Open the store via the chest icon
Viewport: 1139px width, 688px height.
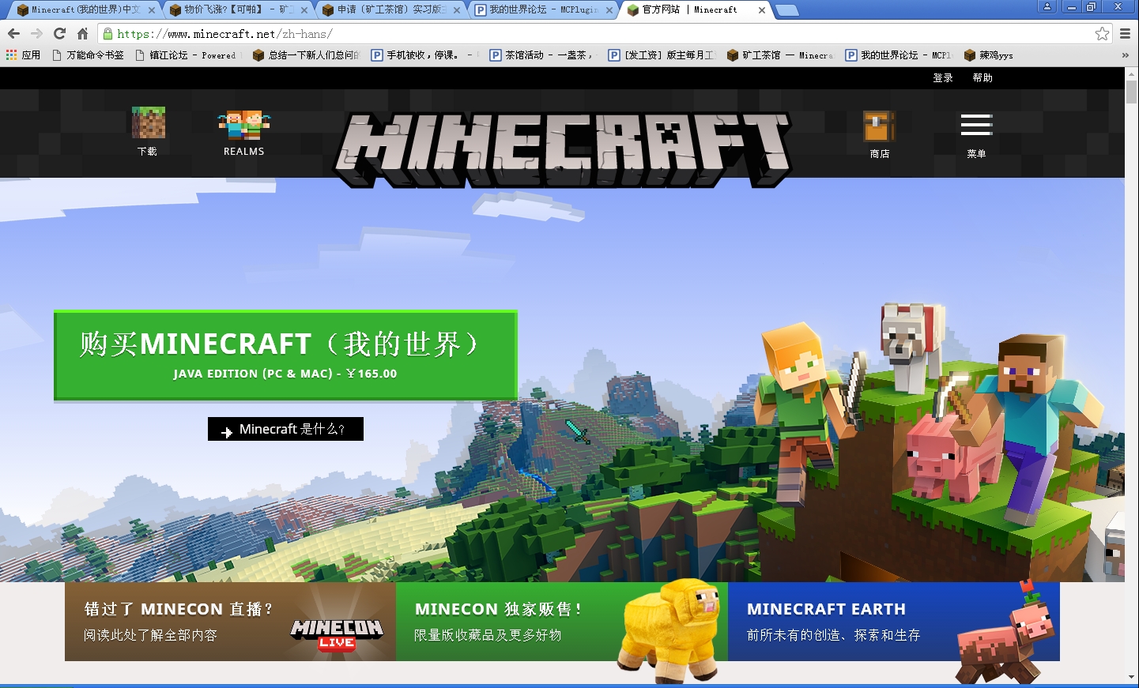[879, 126]
